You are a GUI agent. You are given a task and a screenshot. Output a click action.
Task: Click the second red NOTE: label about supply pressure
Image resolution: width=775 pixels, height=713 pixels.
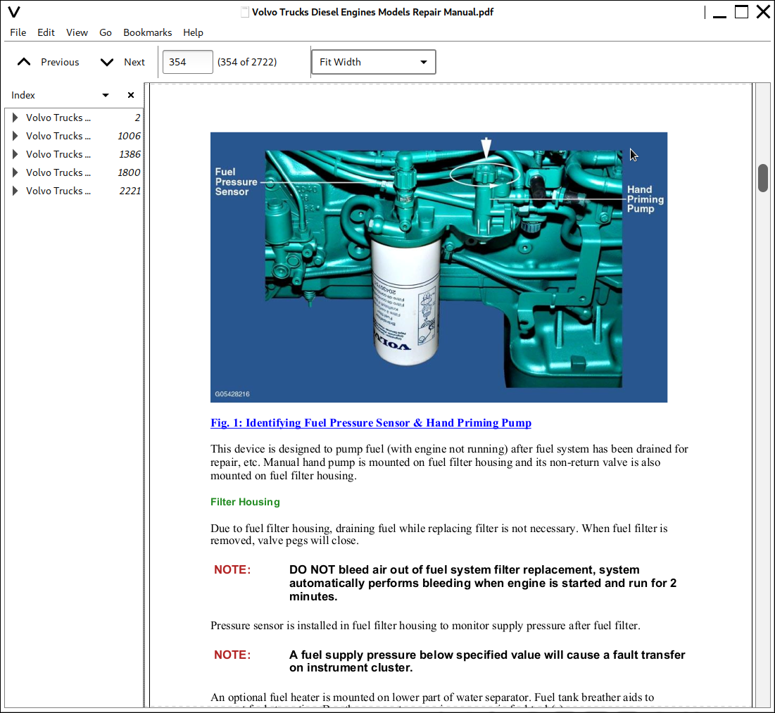(x=232, y=655)
